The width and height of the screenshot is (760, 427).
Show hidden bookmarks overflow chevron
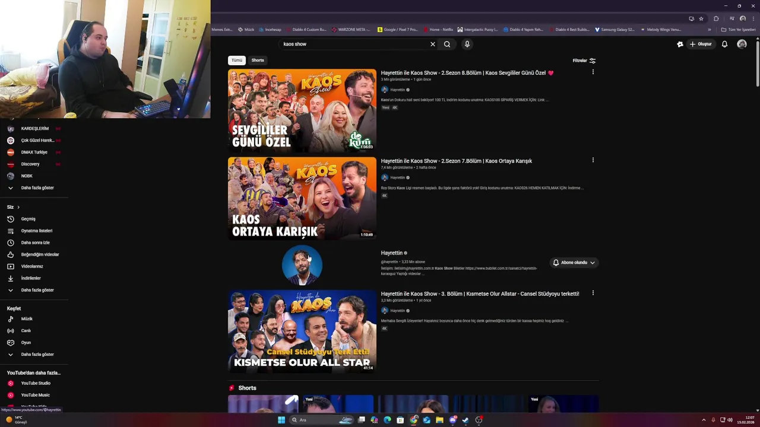click(x=709, y=29)
